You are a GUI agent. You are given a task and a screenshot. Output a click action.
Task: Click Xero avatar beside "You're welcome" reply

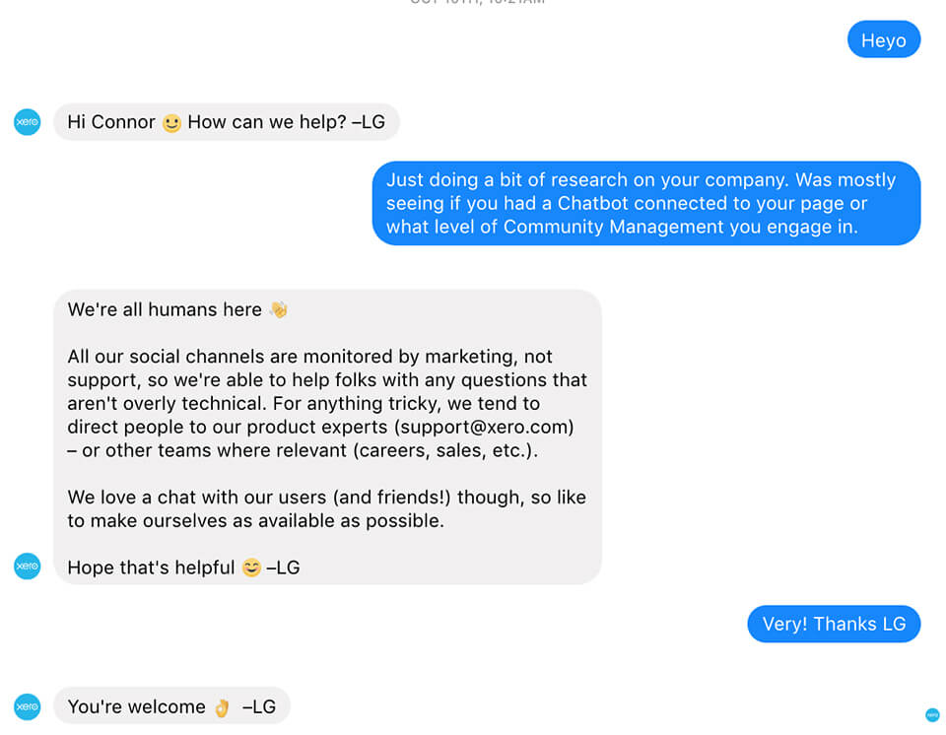(28, 706)
